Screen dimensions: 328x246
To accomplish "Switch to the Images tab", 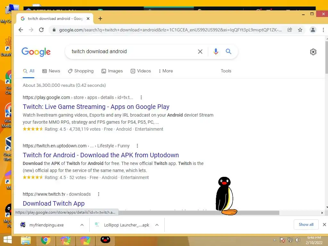I will coord(112,71).
